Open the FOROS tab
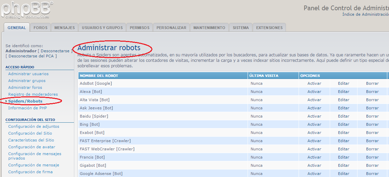The height and width of the screenshot is (177, 389). tap(40, 28)
